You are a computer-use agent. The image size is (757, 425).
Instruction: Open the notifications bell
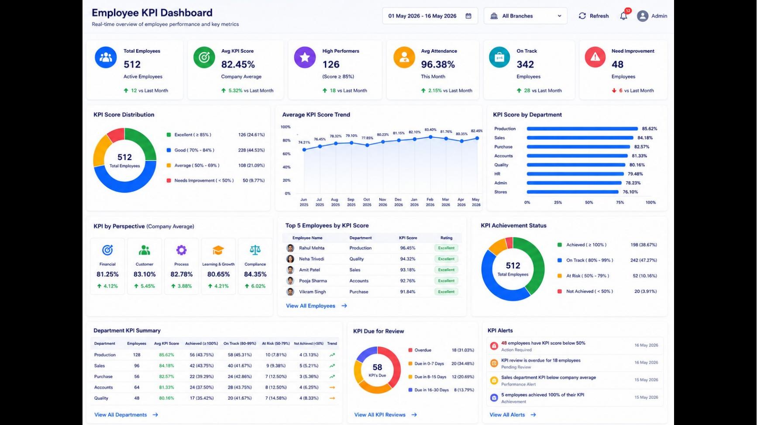[623, 16]
